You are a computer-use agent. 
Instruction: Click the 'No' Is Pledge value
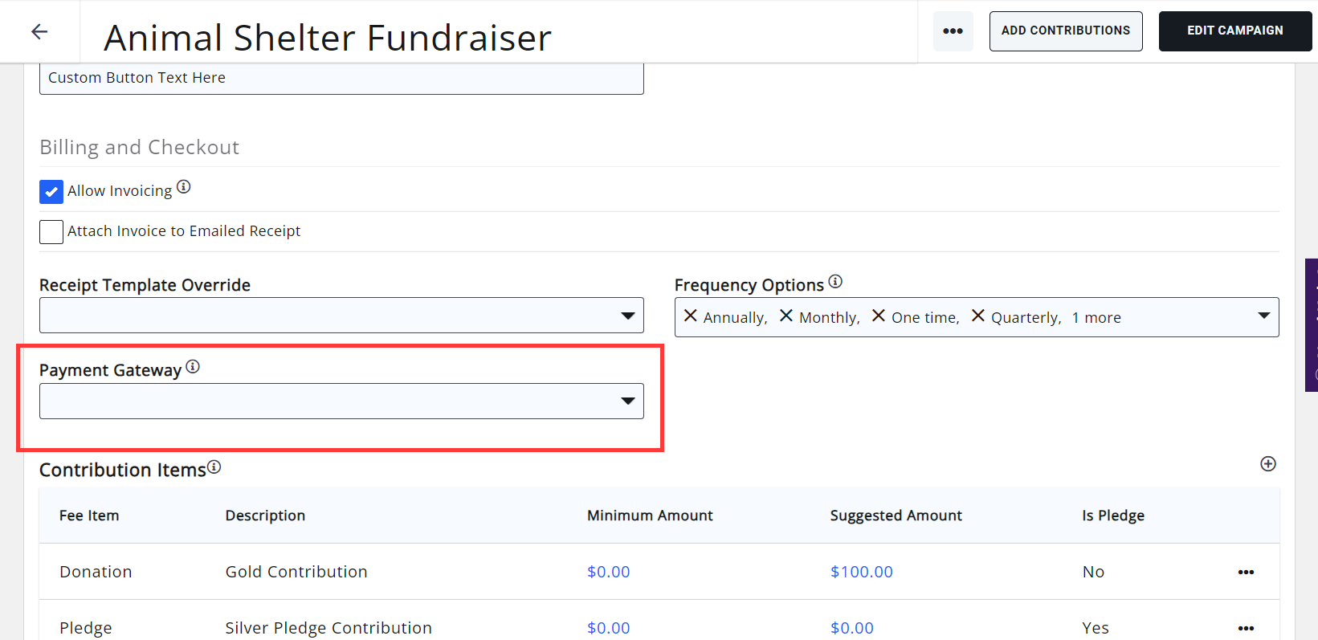coord(1093,572)
